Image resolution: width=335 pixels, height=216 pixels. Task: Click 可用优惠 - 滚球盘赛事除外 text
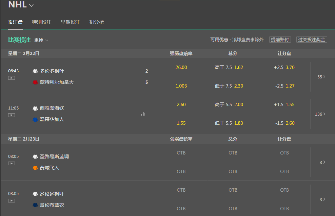[x=237, y=40]
